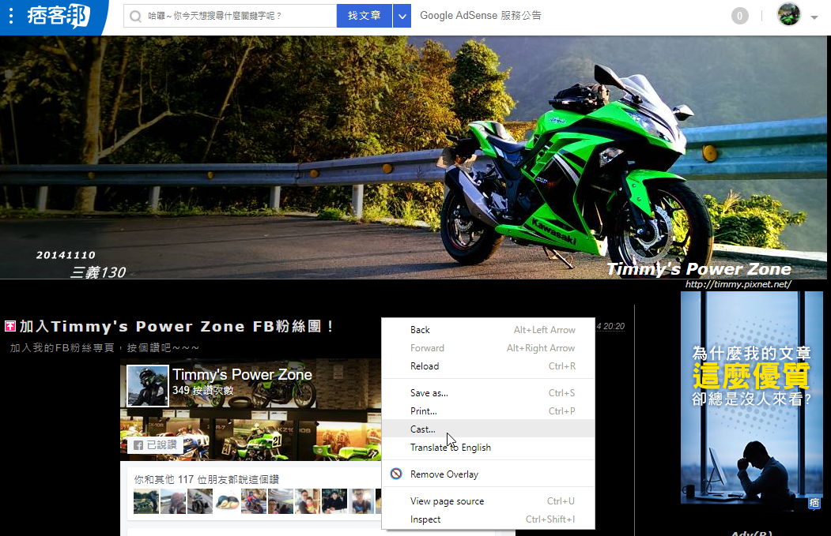The width and height of the screenshot is (831, 536).
Task: Expand the account menu arrow
Action: (814, 17)
